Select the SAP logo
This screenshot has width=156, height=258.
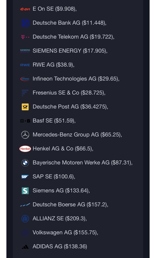(25, 177)
